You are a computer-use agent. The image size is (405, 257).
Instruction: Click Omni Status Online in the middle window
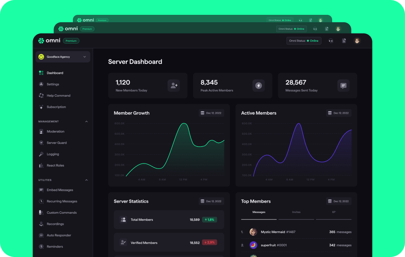[291, 29]
